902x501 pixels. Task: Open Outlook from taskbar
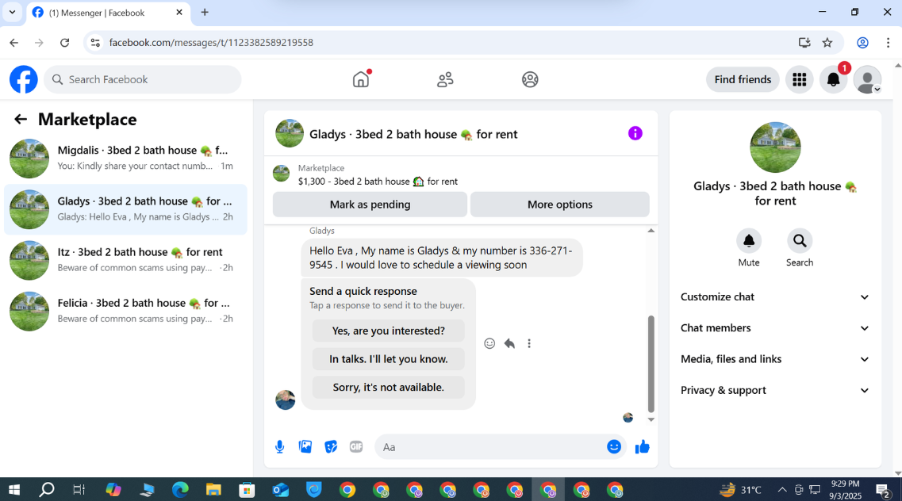280,490
